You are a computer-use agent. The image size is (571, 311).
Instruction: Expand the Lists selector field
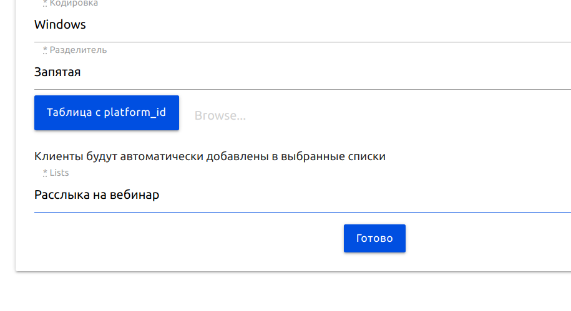pyautogui.click(x=302, y=194)
